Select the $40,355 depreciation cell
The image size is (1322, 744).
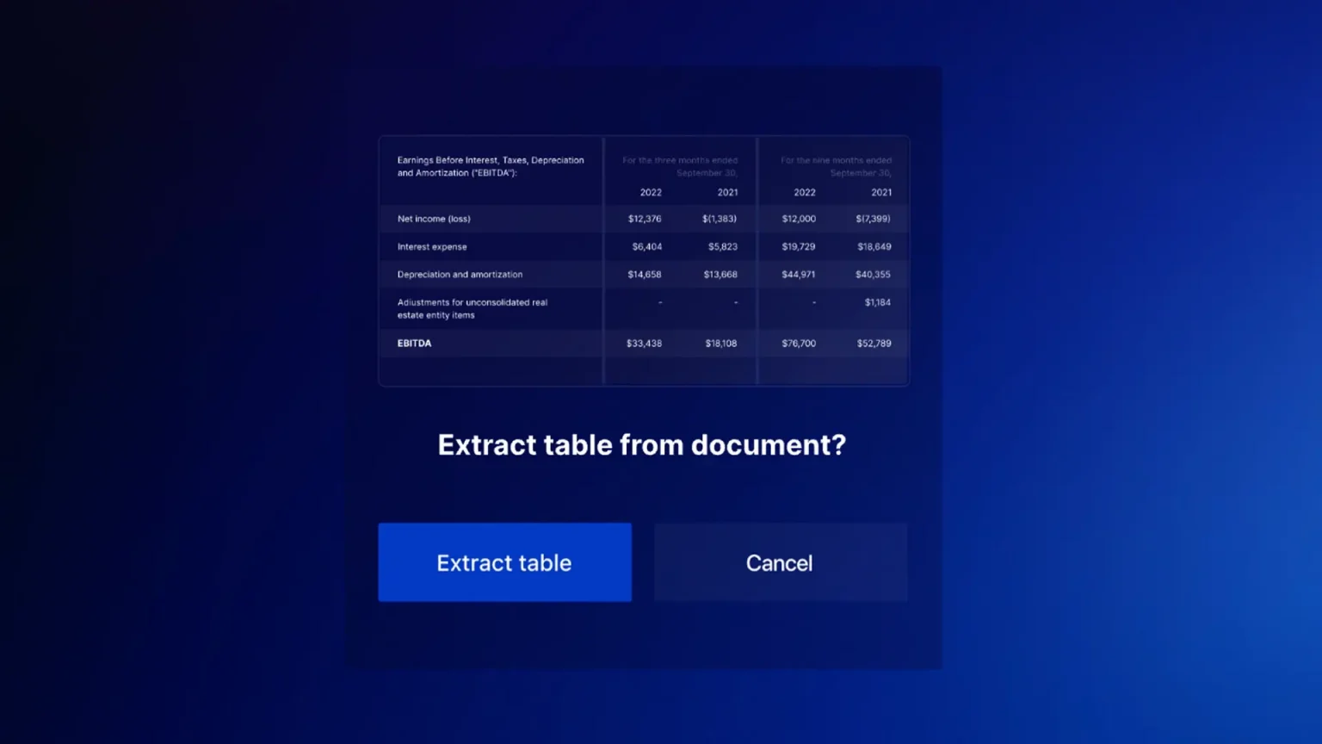[x=873, y=275]
